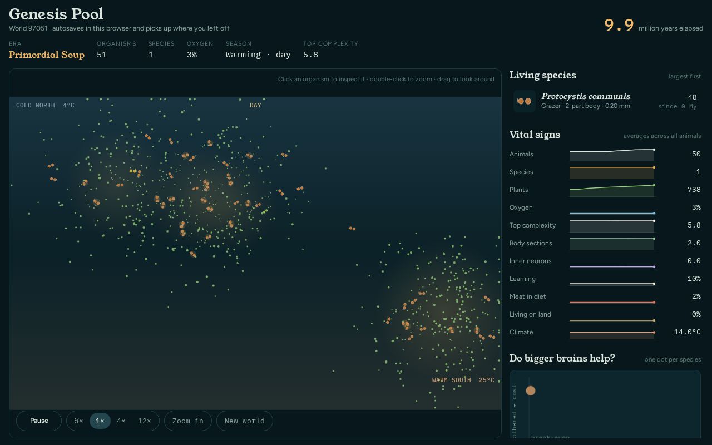The image size is (712, 445).
Task: Click the 'Primordial Soup' era label
Action: tap(47, 55)
